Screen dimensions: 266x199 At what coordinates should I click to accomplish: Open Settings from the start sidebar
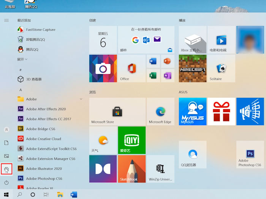point(6,169)
